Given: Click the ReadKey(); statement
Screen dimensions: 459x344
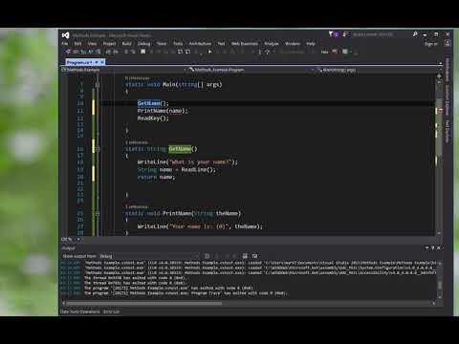Looking at the screenshot, I should (153, 118).
